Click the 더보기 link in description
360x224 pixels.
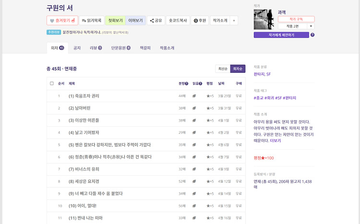(276, 140)
